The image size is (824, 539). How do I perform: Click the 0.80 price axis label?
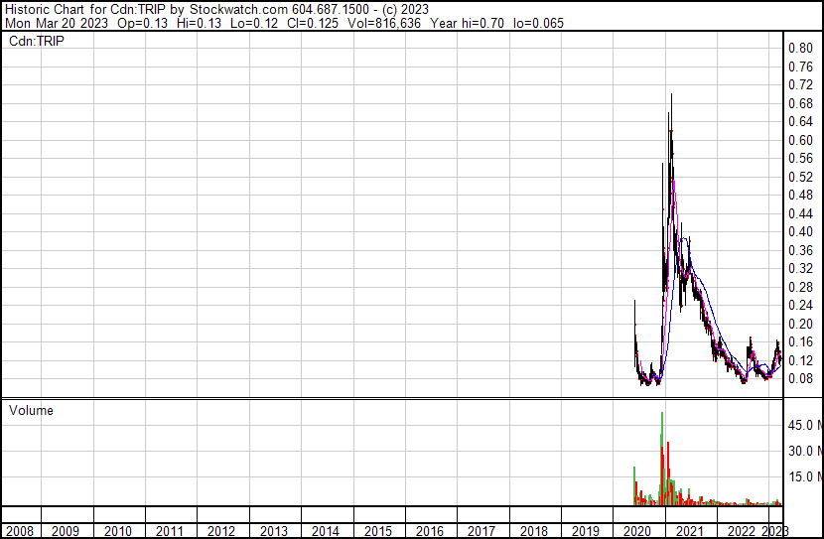click(x=800, y=48)
